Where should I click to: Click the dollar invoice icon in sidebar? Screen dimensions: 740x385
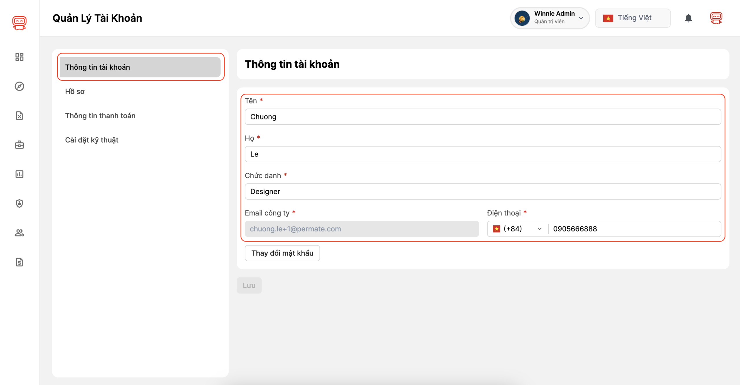pos(19,262)
